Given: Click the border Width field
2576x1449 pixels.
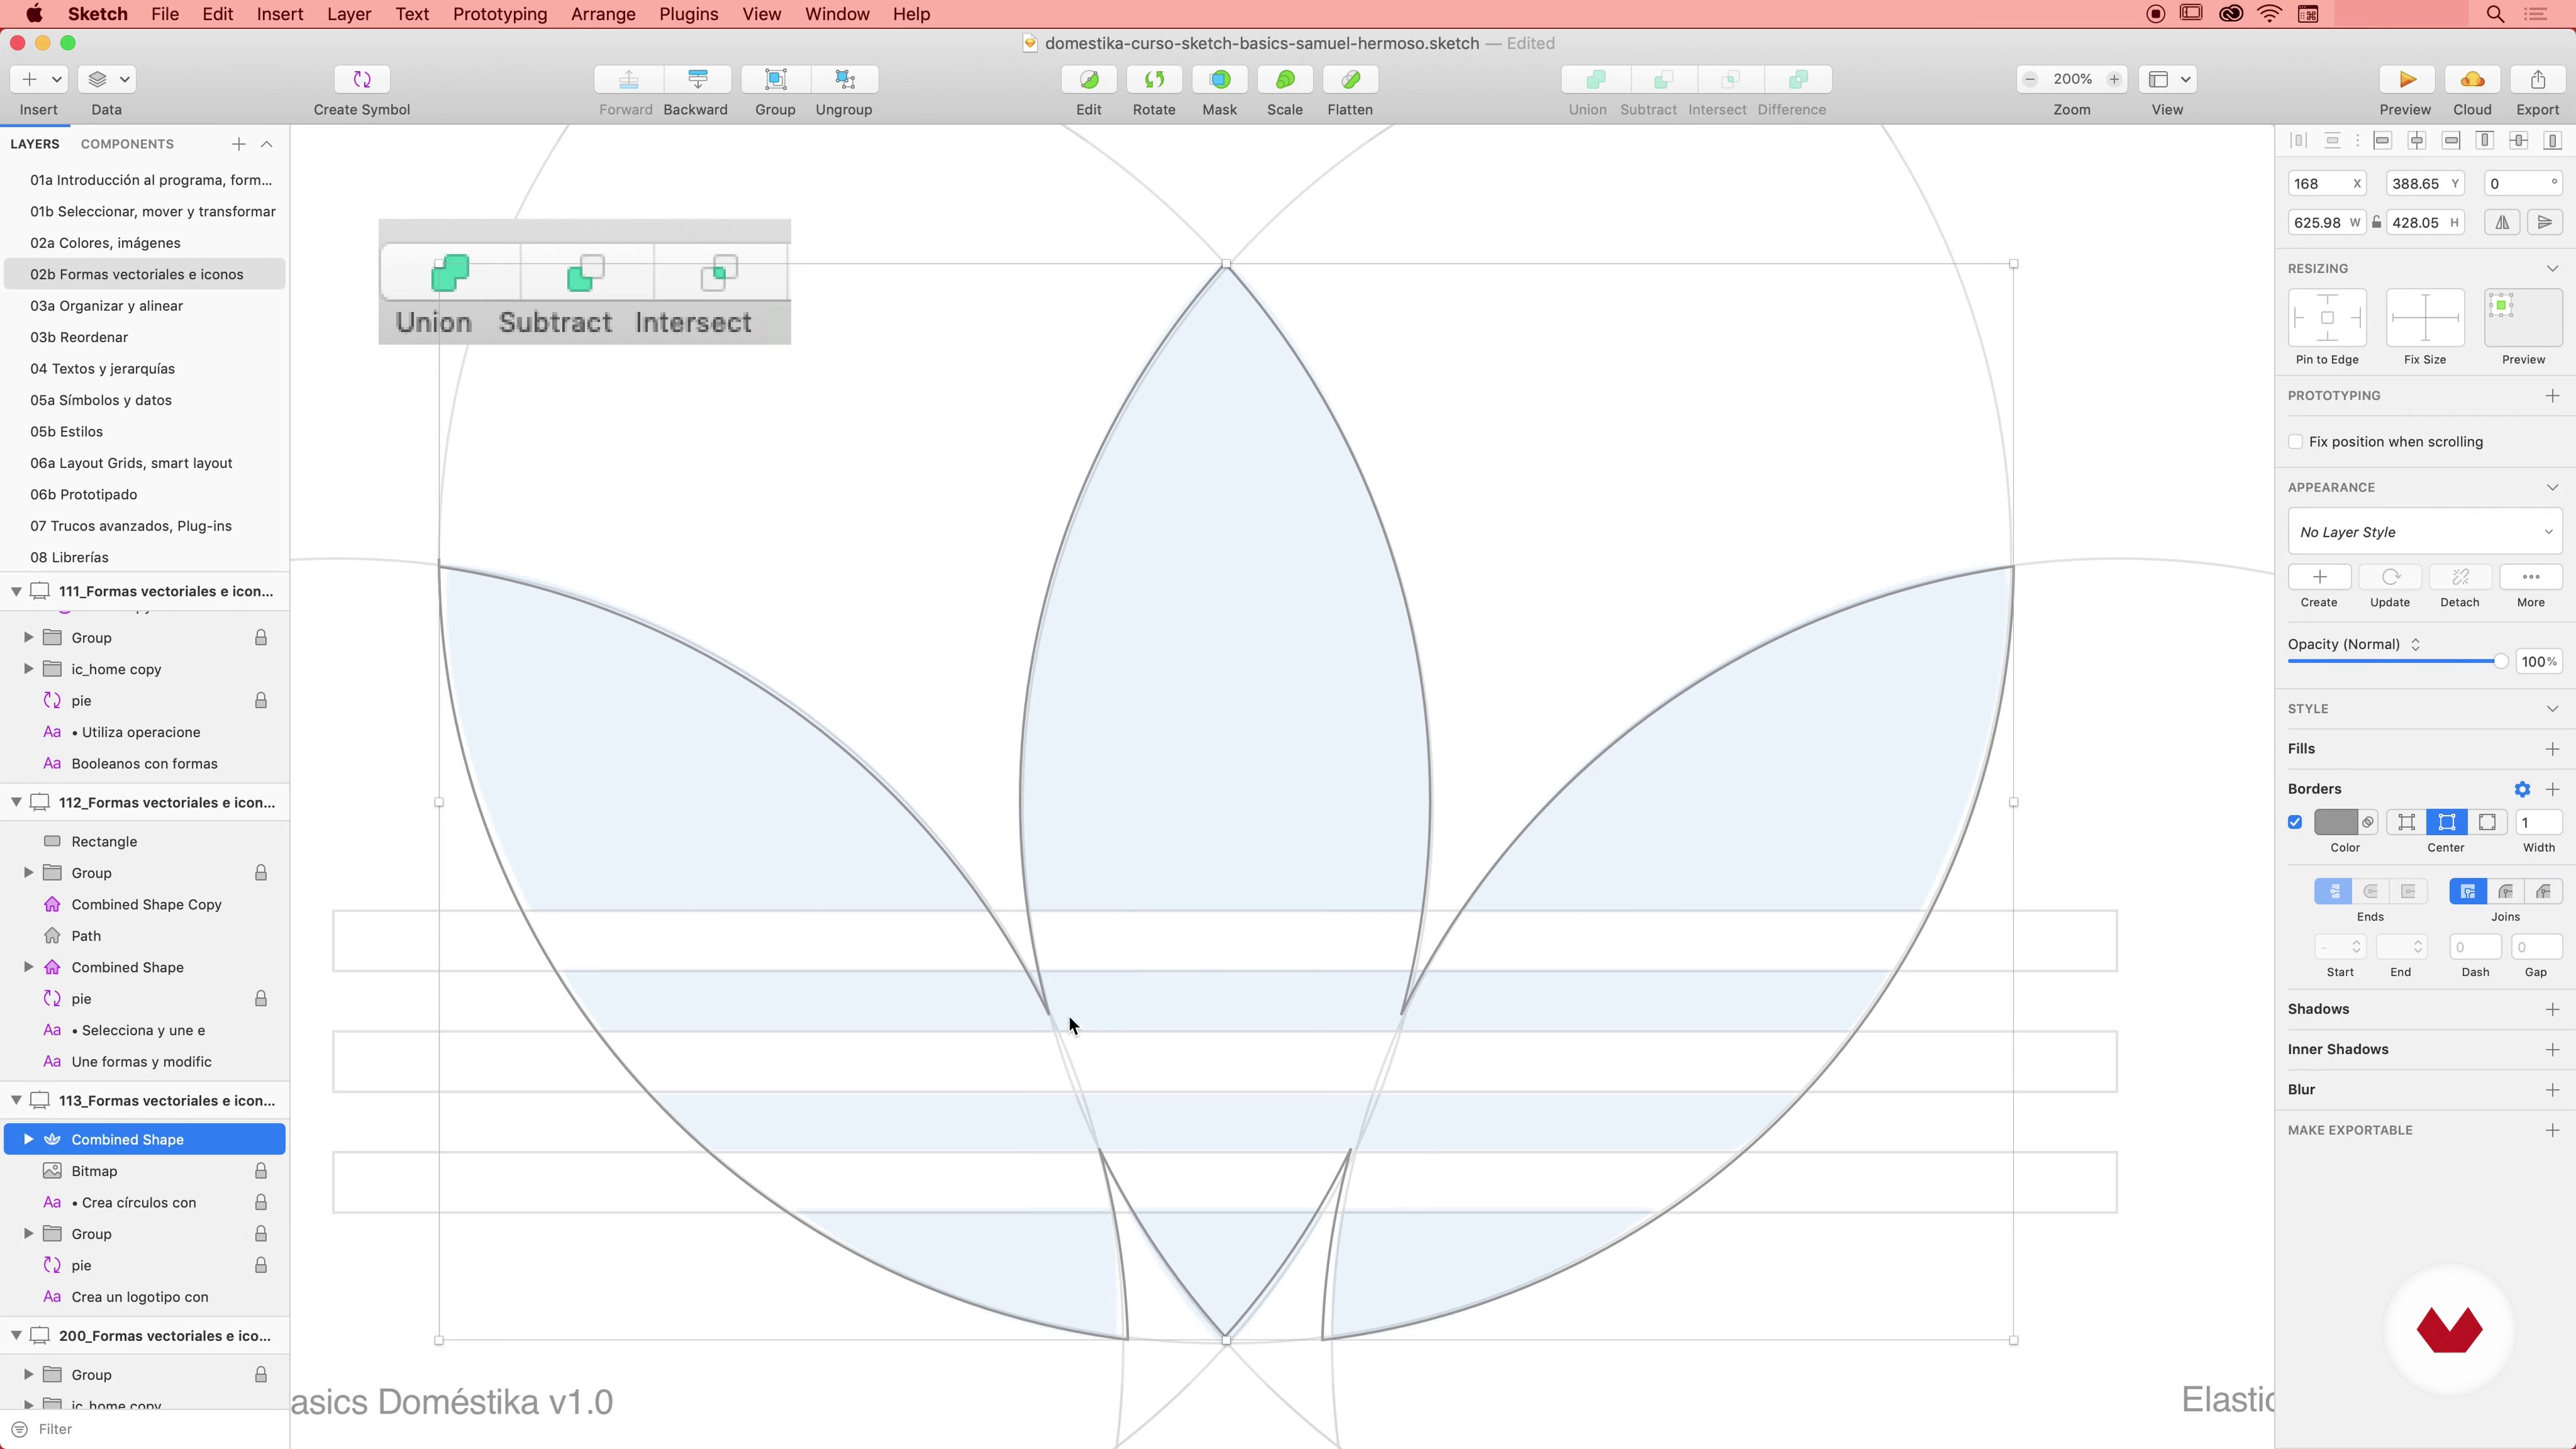Looking at the screenshot, I should pos(2538,822).
